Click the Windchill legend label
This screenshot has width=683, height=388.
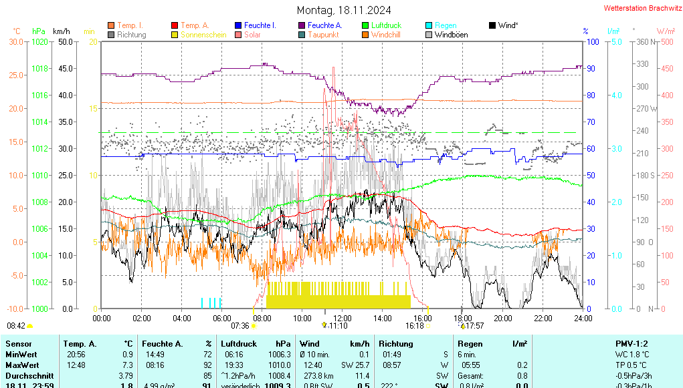385,35
